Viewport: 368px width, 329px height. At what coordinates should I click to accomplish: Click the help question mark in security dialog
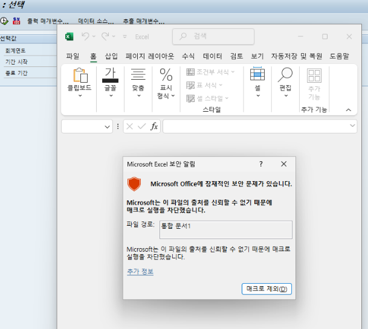[x=261, y=164]
